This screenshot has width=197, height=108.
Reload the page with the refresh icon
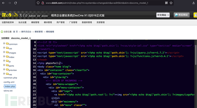(15, 3)
